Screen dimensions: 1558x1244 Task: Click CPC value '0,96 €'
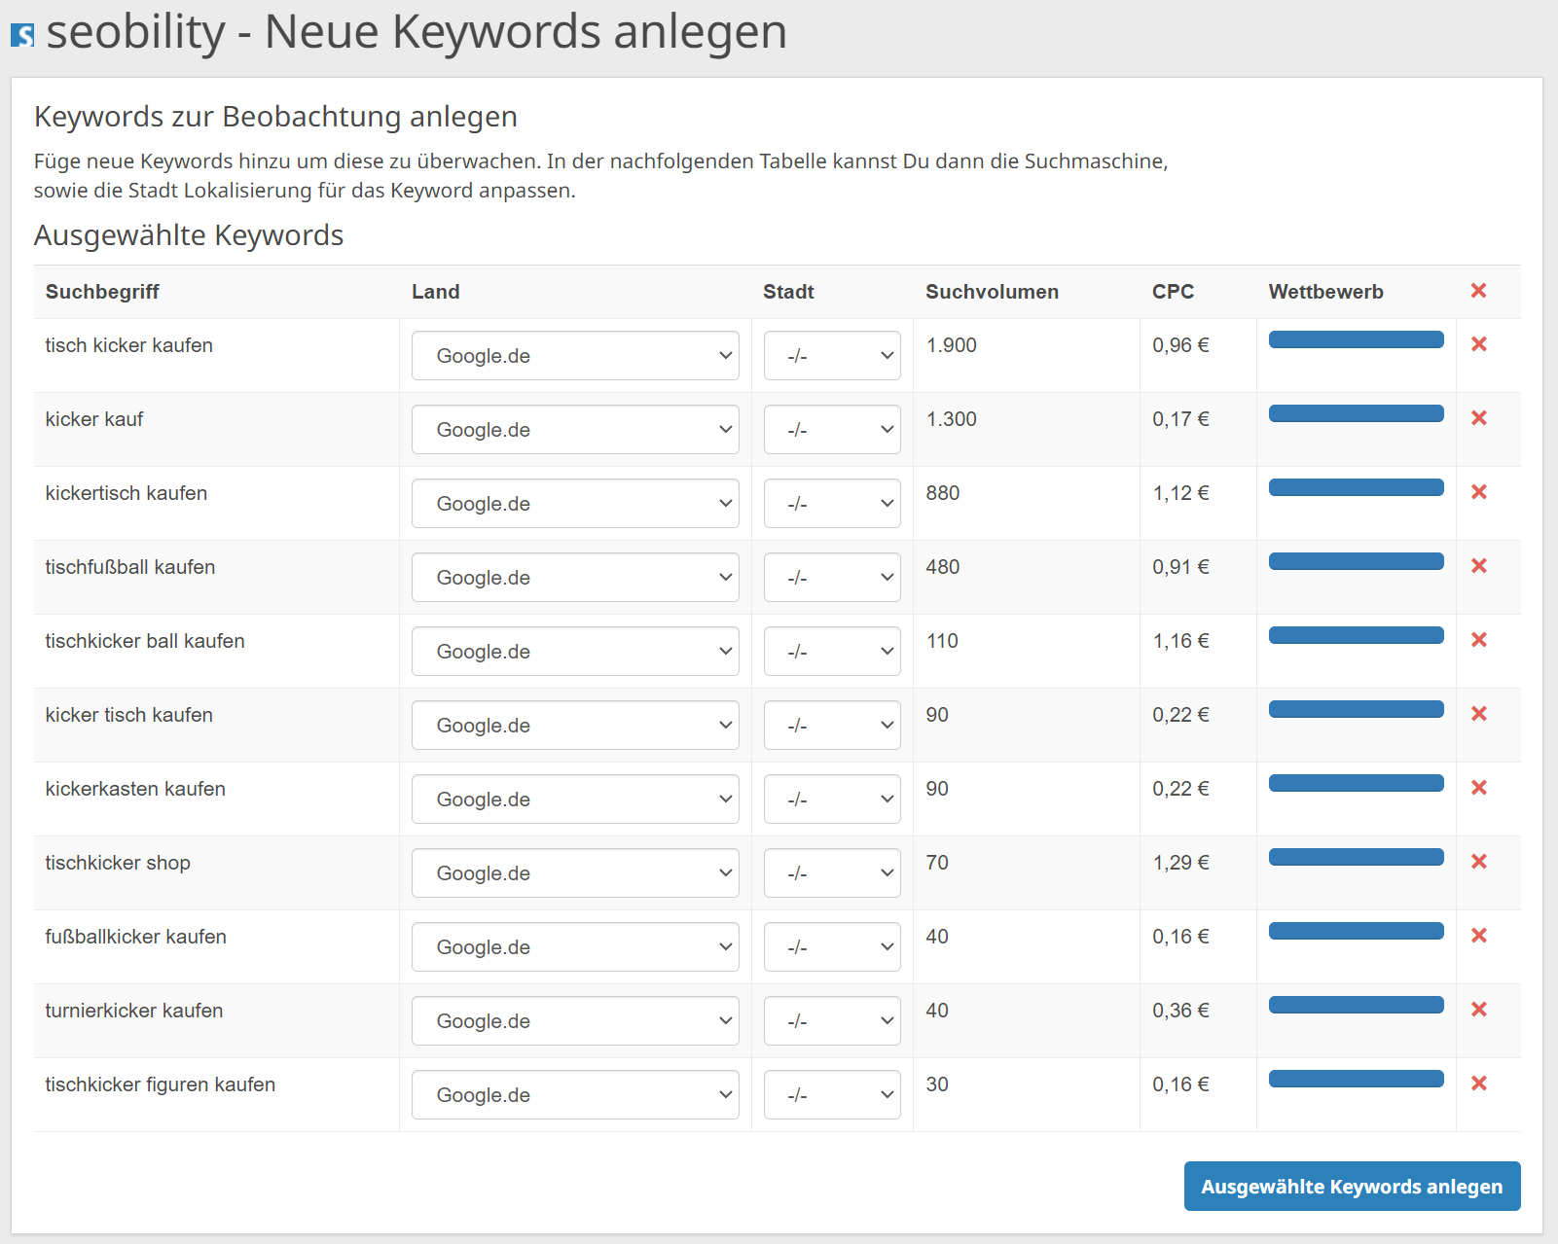coord(1180,345)
